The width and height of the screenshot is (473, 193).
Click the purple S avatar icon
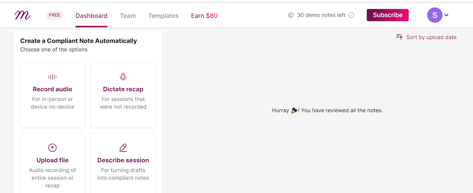[x=435, y=15]
